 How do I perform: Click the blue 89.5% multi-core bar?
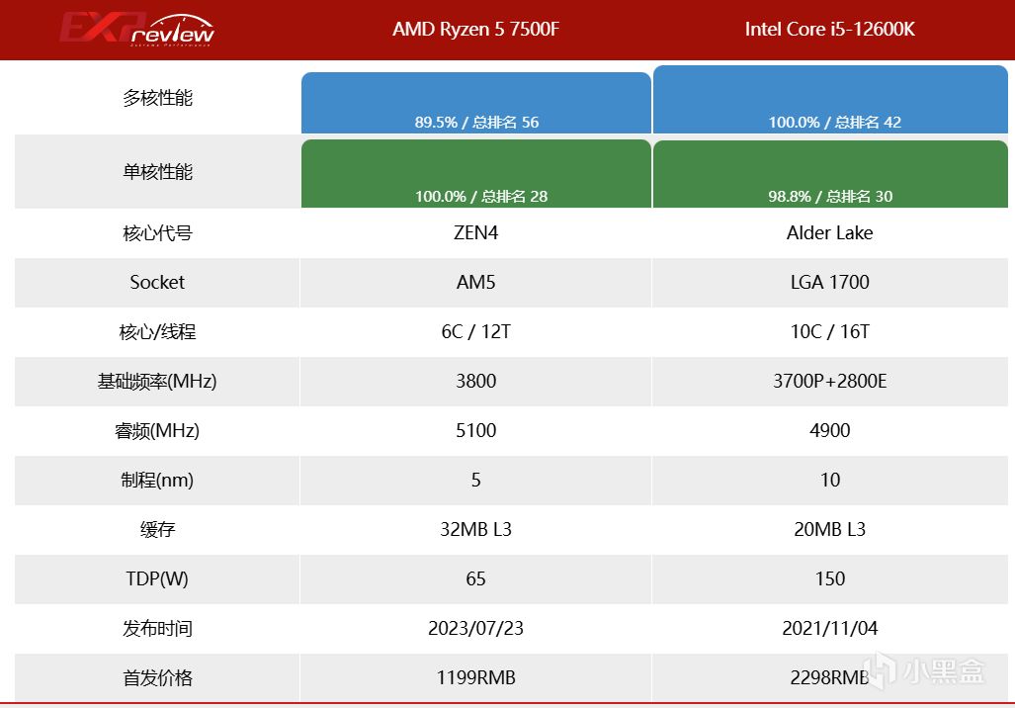pyautogui.click(x=475, y=103)
